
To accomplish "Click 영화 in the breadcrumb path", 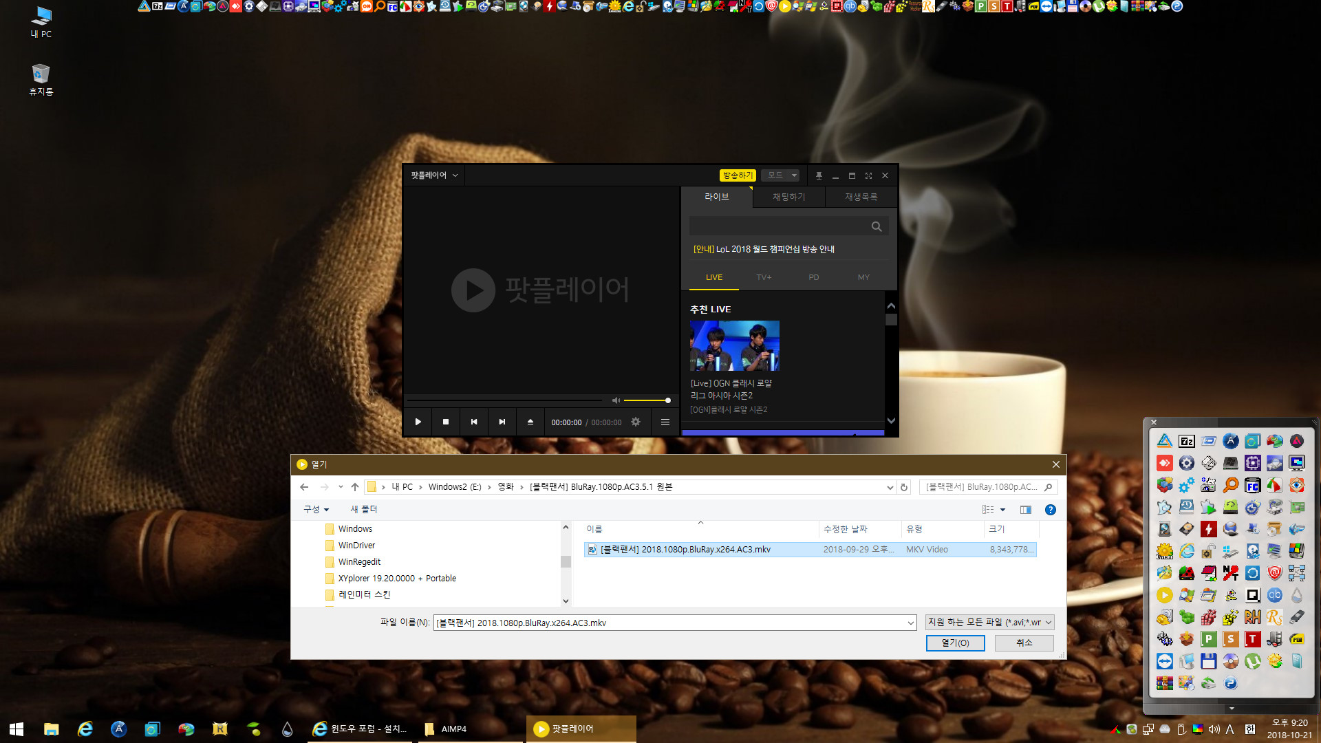I will (506, 487).
